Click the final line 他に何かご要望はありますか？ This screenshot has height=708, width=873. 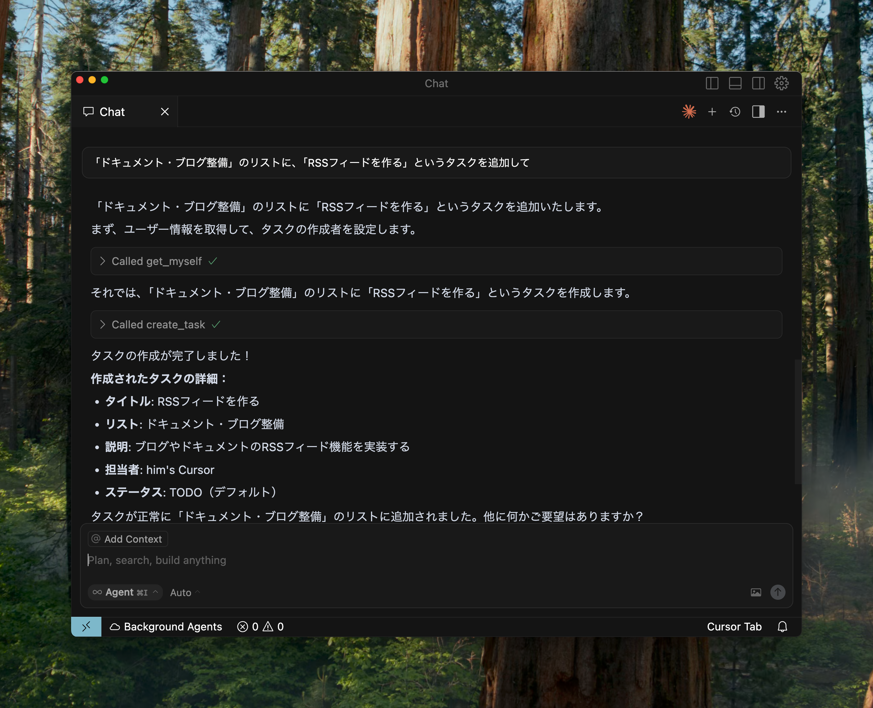(564, 516)
